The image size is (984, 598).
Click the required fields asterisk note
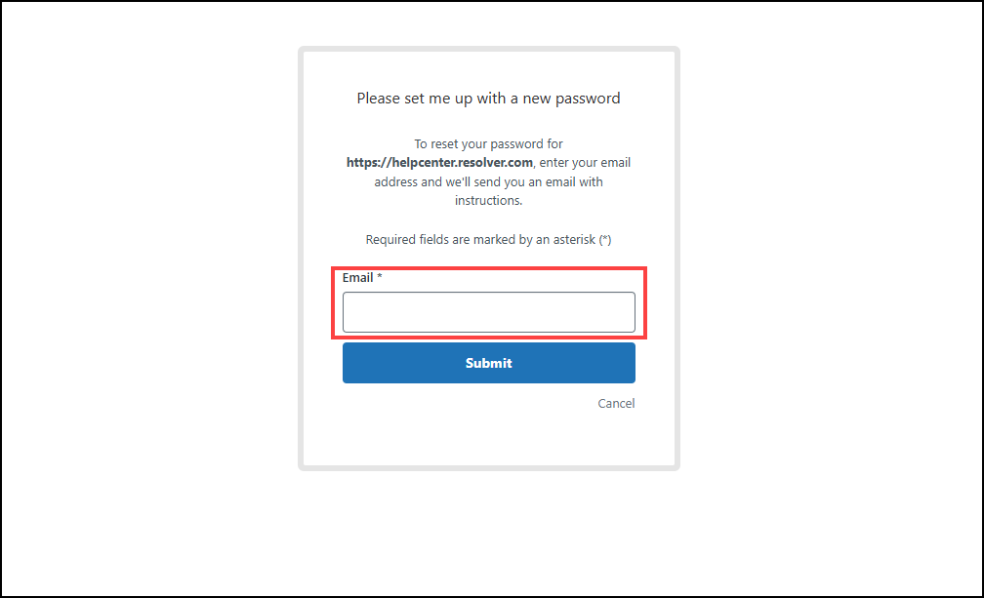(488, 240)
